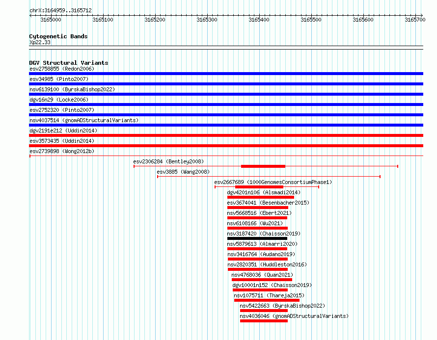Screen dimensions: 437x340
Task: Click red bar under nsv5668516 (Ebert2021)
Action: (x=257, y=218)
